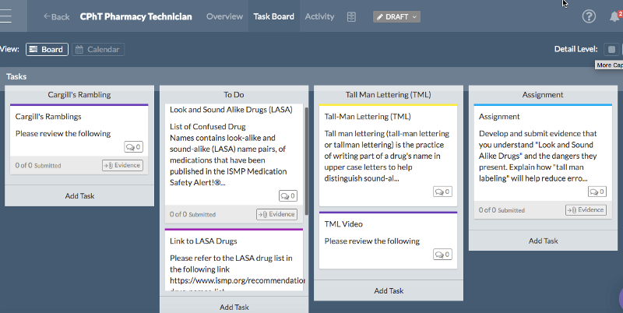This screenshot has height=313, width=623.
Task: Open the notifications bell
Action: 614,16
